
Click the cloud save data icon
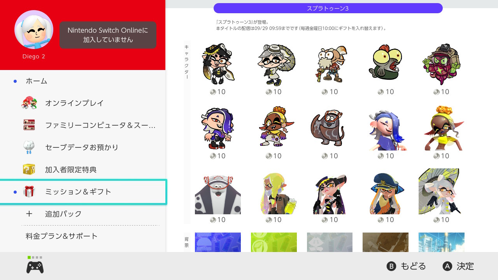(x=29, y=147)
